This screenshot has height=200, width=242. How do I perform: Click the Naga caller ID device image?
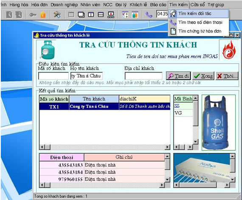click(202, 168)
